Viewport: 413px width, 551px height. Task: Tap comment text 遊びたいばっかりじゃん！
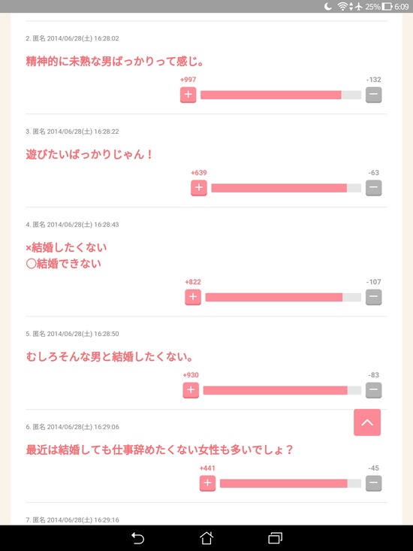89,154
